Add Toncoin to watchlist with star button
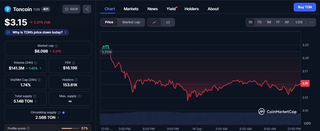 (71, 9)
